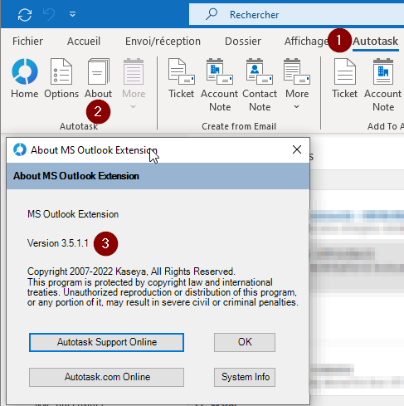The width and height of the screenshot is (404, 406).
Task: Click the Autotask logo in dialog title bar
Action: coord(20,149)
